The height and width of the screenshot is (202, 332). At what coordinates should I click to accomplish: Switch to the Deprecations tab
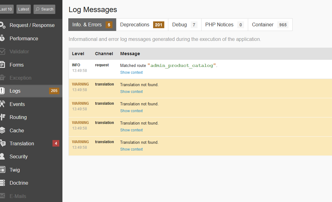142,25
